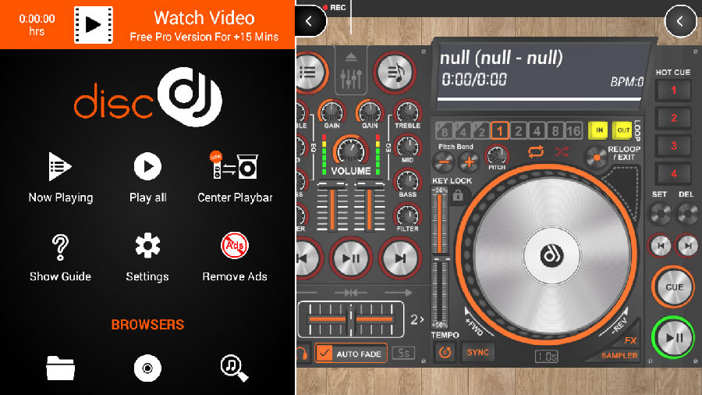
Task: Click the mixer play/pause button
Action: [351, 258]
